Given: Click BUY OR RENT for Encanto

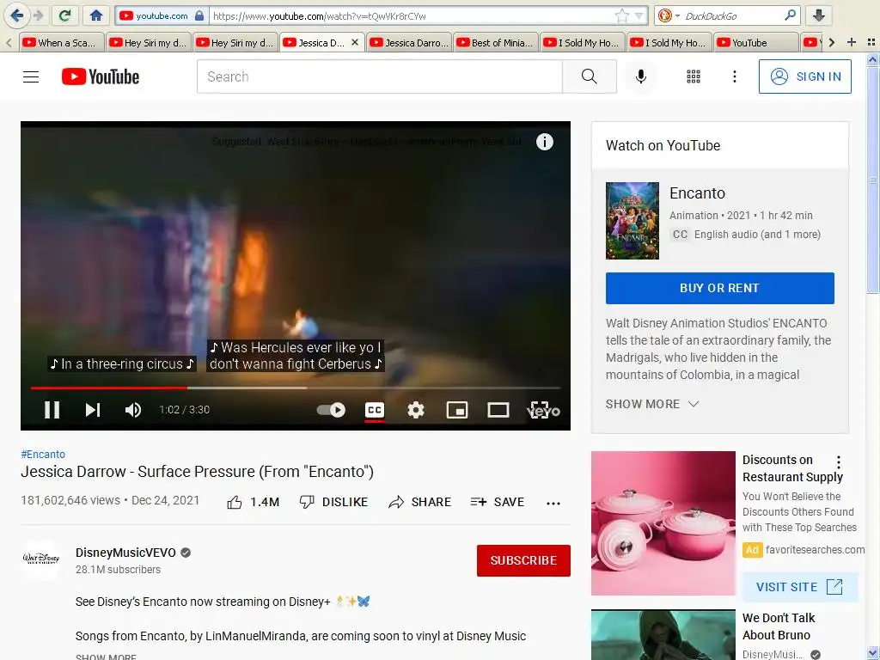Looking at the screenshot, I should coord(719,288).
